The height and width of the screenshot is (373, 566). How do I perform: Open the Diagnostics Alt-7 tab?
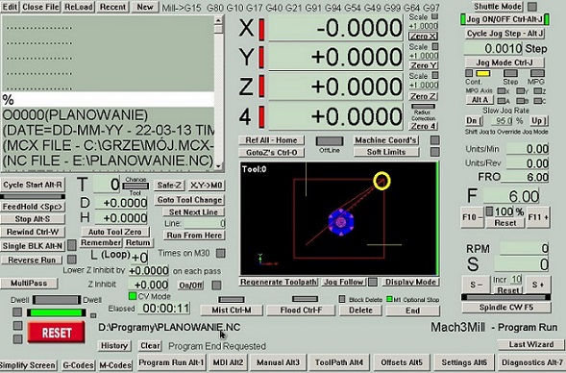[531, 362]
